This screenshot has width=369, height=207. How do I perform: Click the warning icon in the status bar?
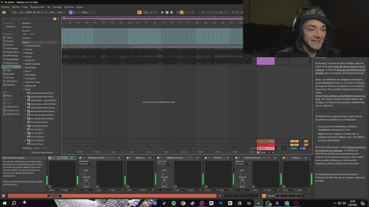tap(4, 196)
